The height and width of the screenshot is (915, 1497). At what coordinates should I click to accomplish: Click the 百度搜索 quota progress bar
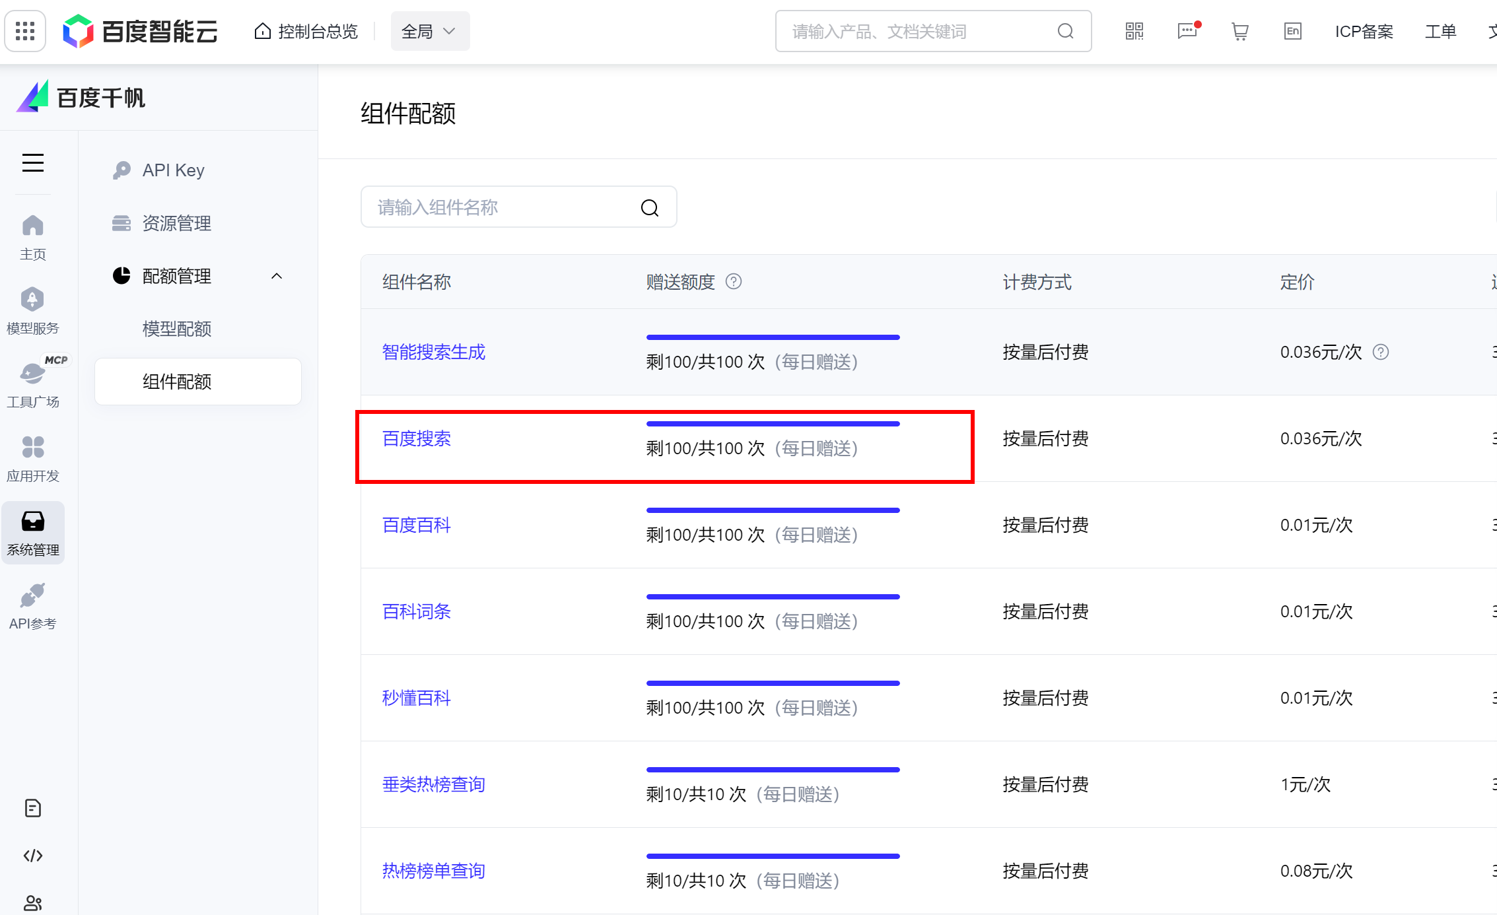773,424
